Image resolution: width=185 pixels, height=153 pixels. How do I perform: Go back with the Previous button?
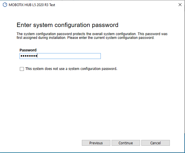pyautogui.click(x=96, y=143)
